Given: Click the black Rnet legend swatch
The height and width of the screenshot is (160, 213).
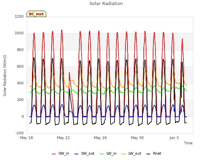Looking at the screenshot, I should [x=148, y=154].
